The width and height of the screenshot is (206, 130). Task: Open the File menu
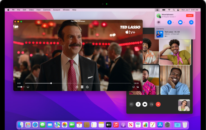click(18, 10)
